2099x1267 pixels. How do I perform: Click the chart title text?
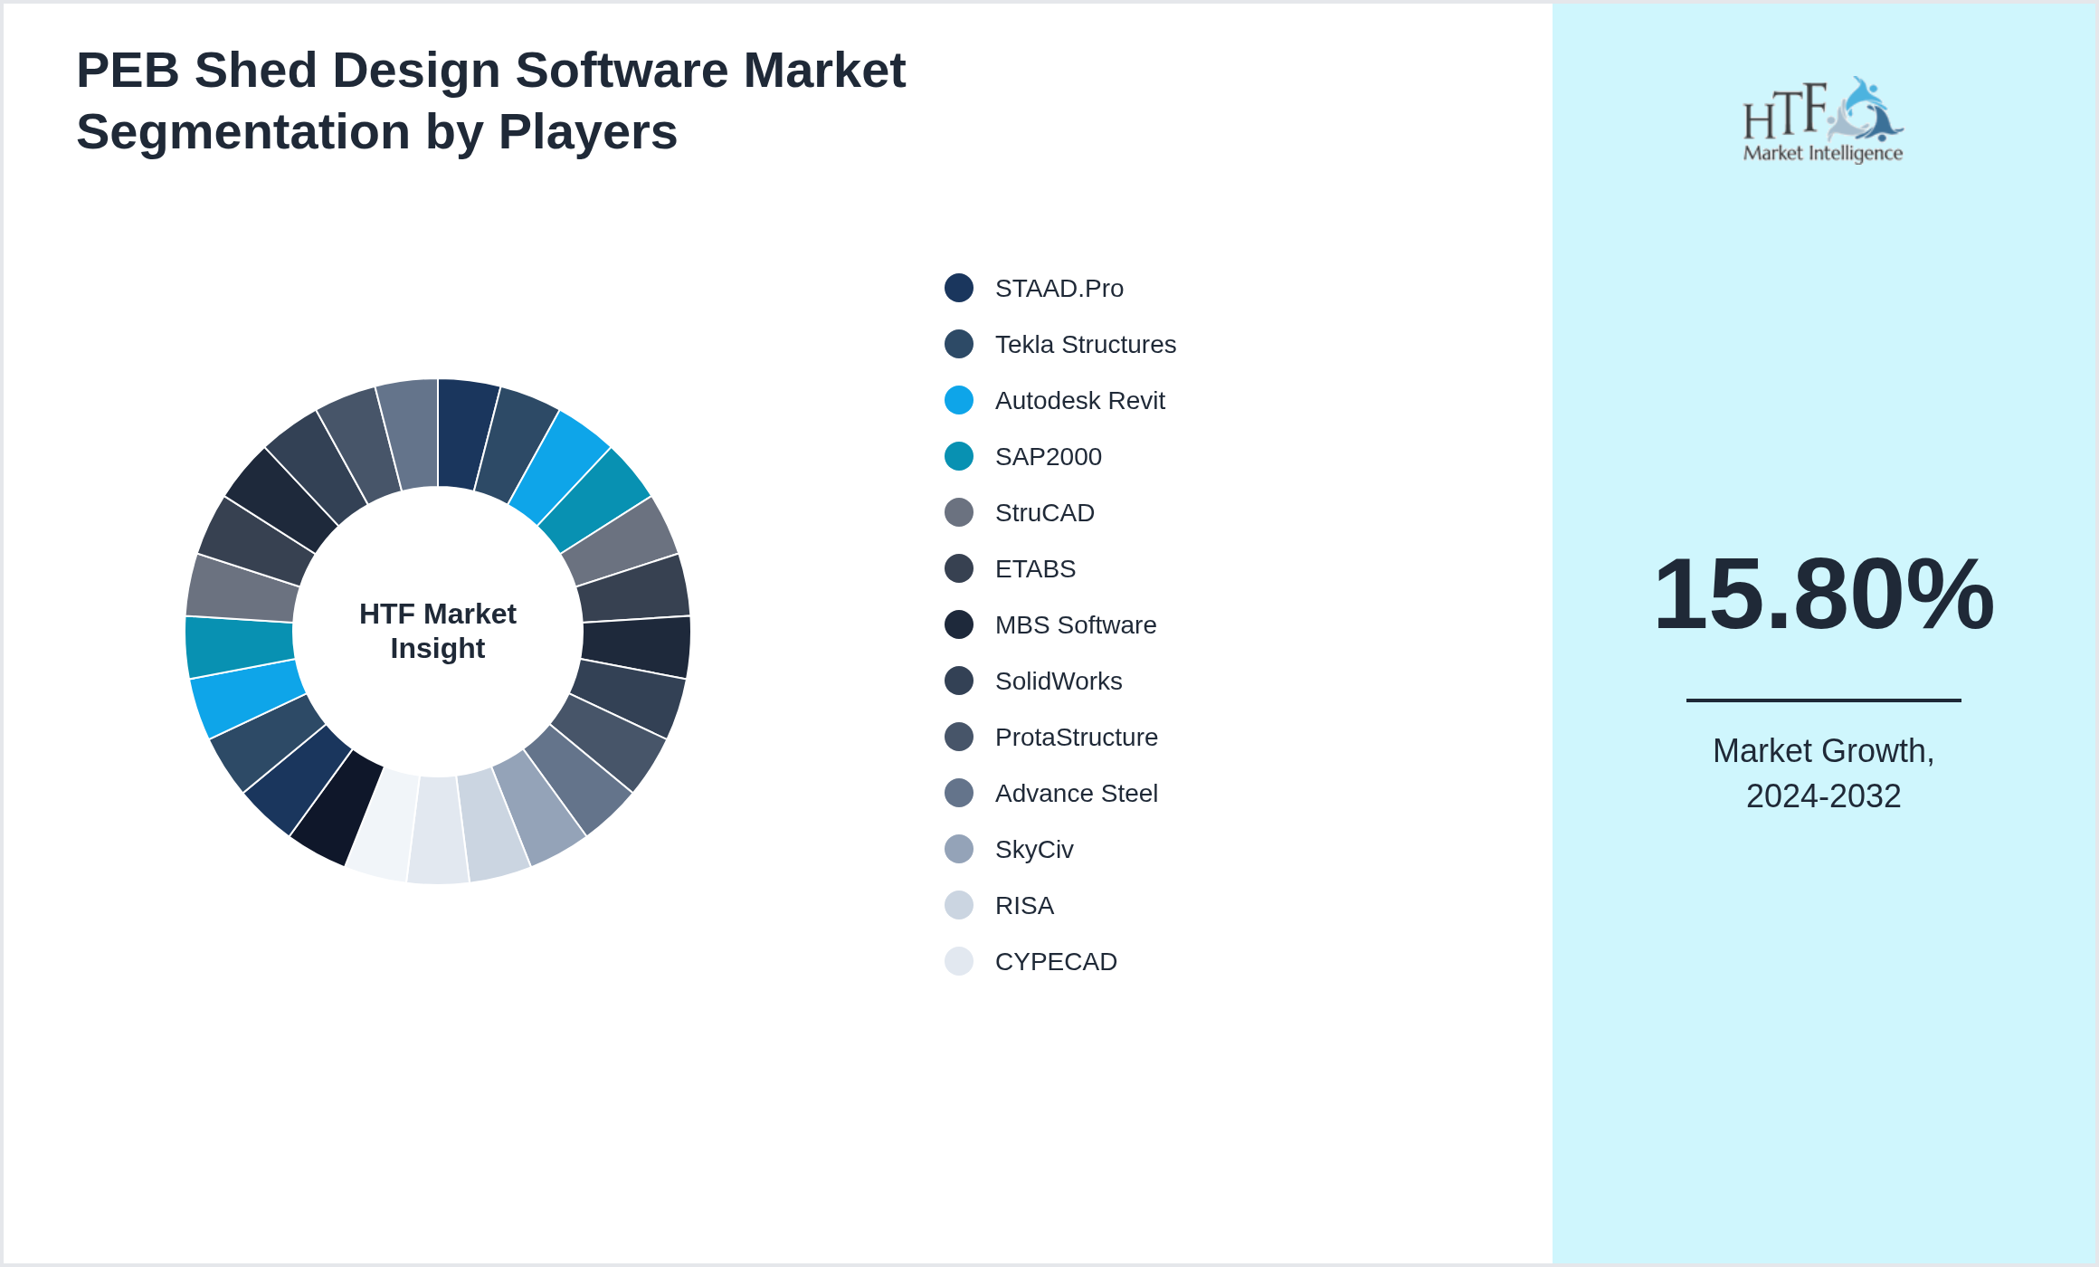pos(491,100)
